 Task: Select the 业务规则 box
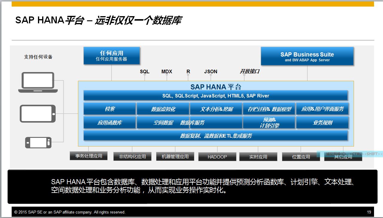click(322, 123)
